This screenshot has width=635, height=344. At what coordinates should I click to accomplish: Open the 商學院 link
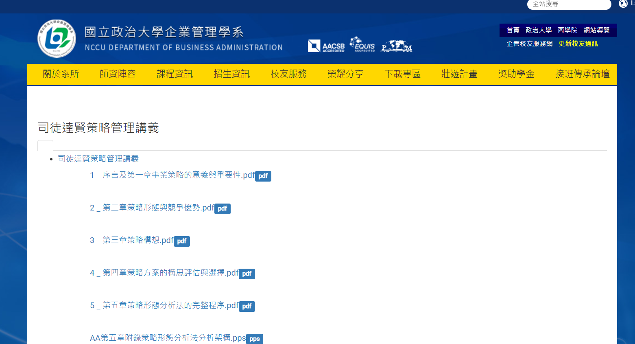(567, 30)
